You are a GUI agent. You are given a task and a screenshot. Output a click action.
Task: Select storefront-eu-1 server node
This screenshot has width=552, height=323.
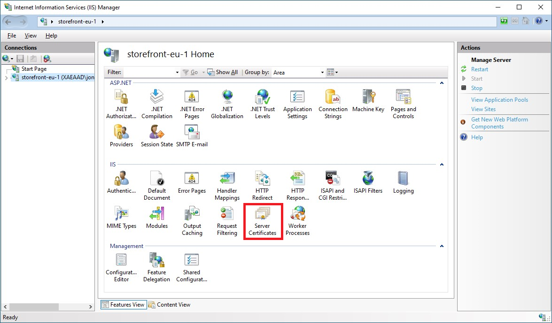53,77
